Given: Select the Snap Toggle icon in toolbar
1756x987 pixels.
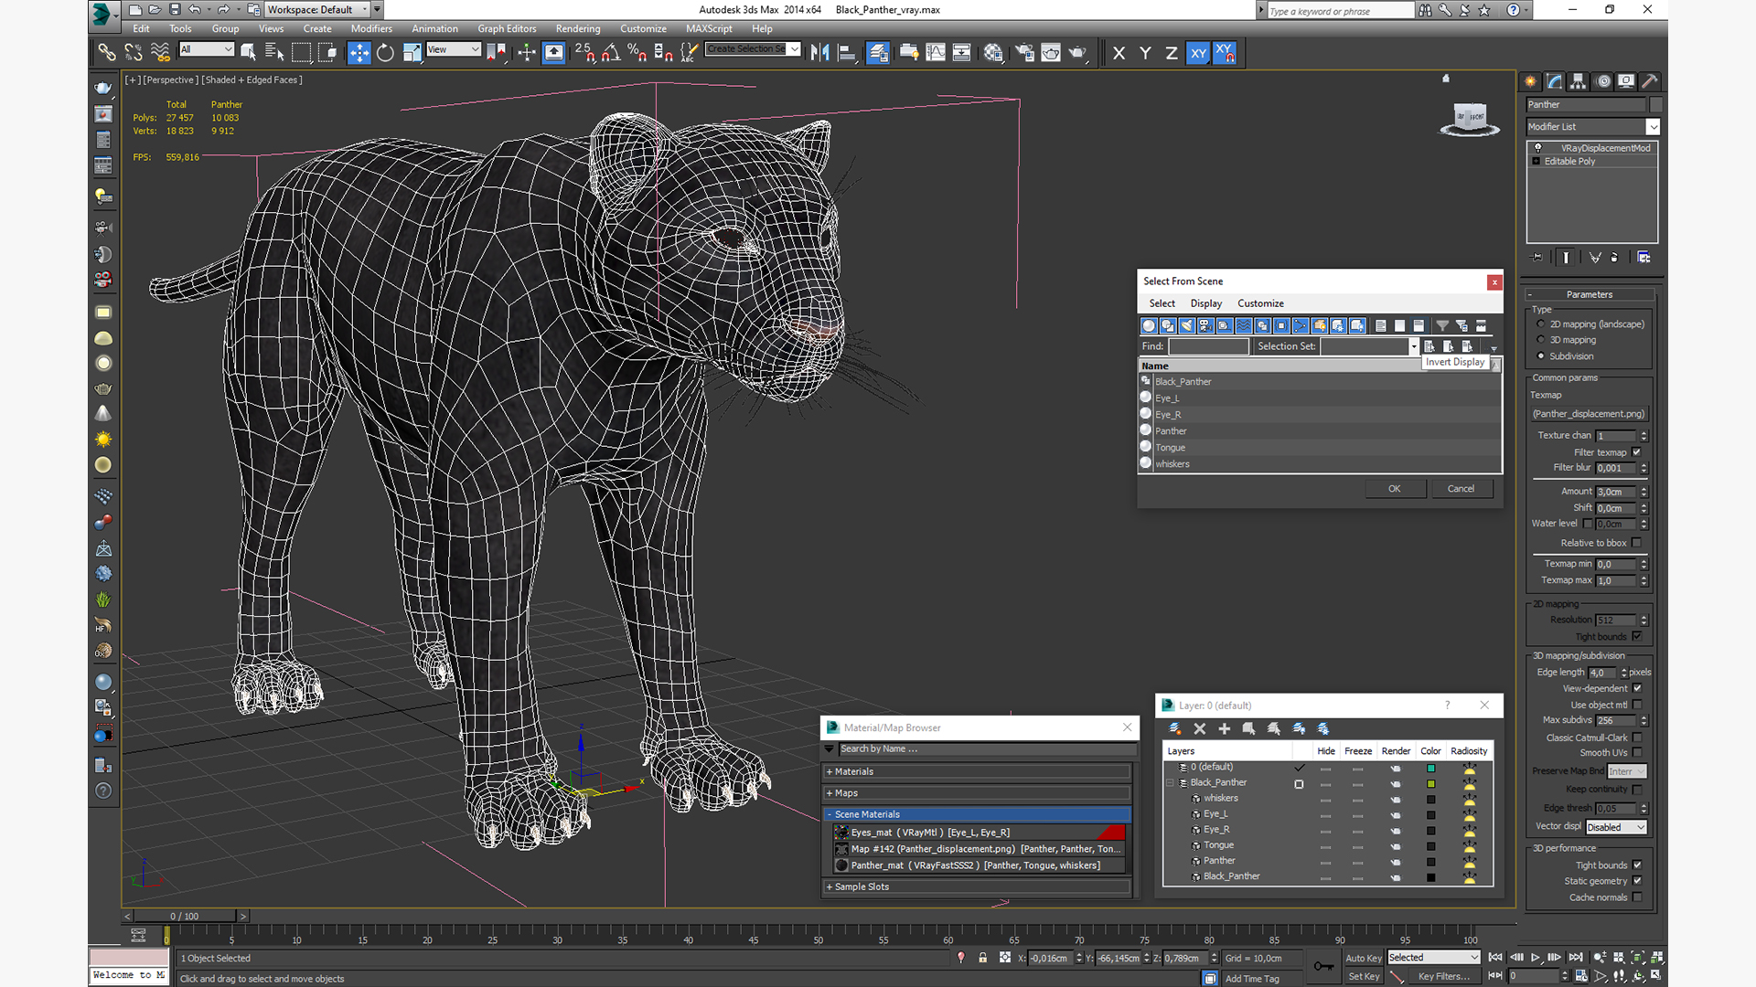Looking at the screenshot, I should [585, 50].
